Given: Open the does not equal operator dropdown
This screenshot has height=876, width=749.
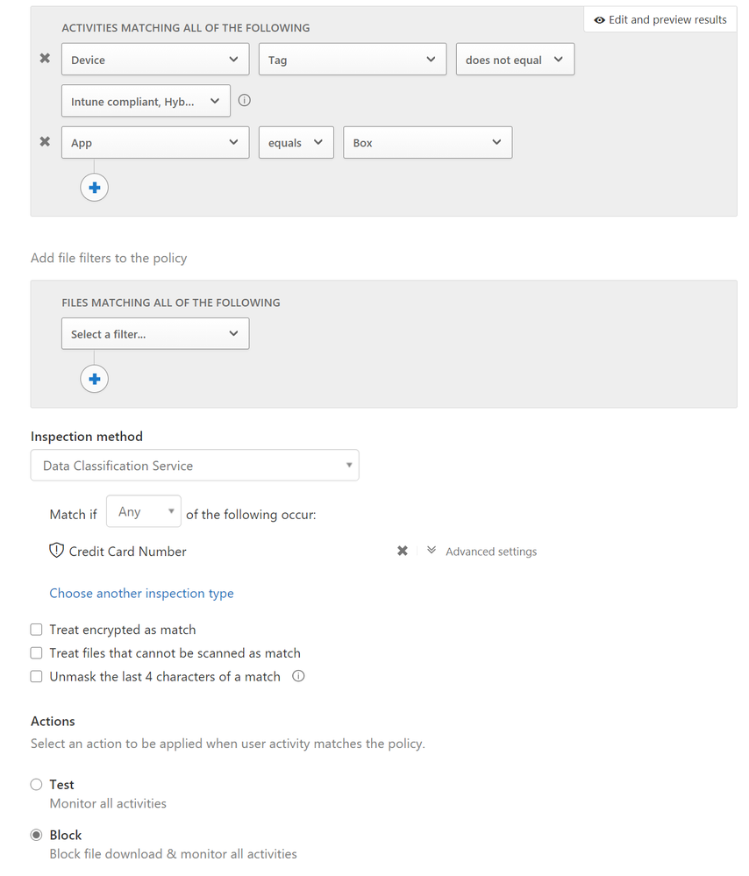Looking at the screenshot, I should pos(515,60).
